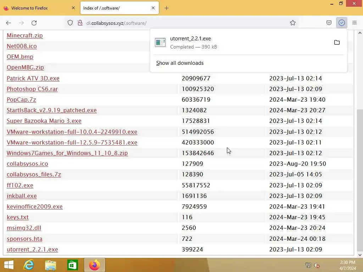Image resolution: width=363 pixels, height=272 pixels.
Task: Go back to the previous page
Action: point(9,23)
